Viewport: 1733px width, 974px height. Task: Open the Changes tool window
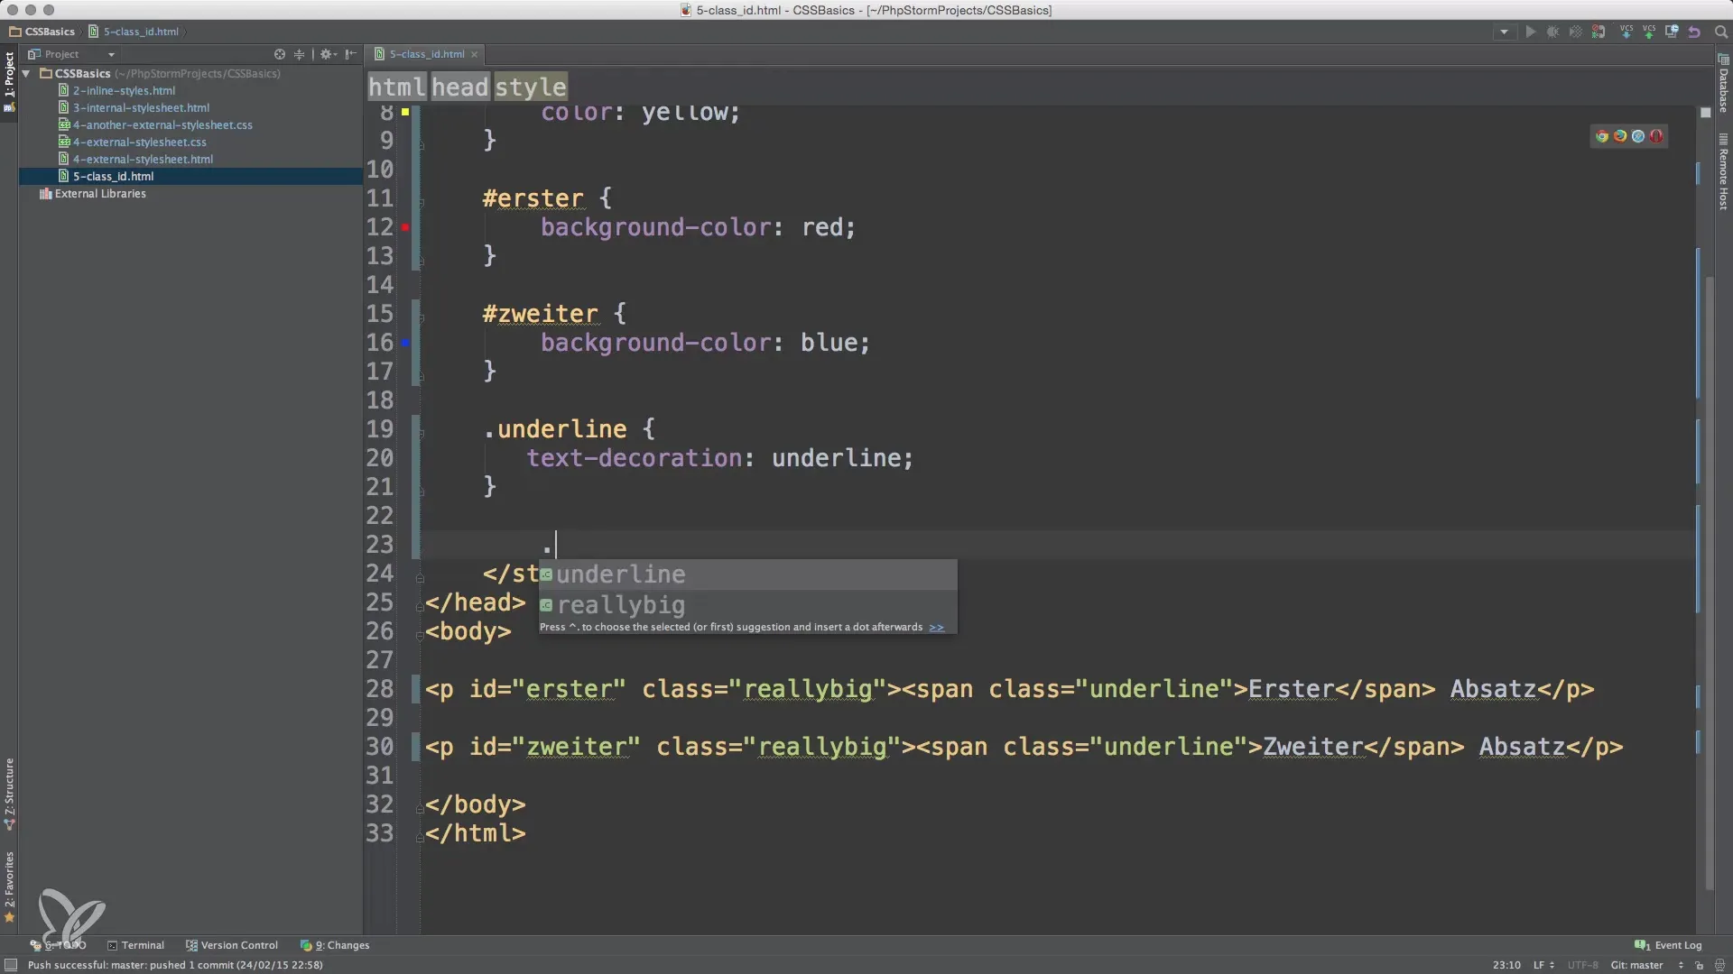click(335, 945)
